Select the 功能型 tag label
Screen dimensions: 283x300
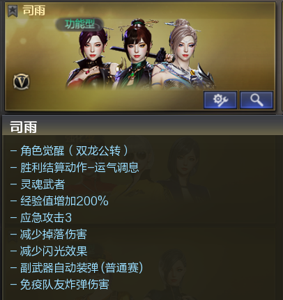click(x=79, y=24)
